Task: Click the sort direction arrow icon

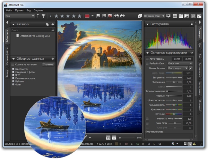Action: pos(38,16)
